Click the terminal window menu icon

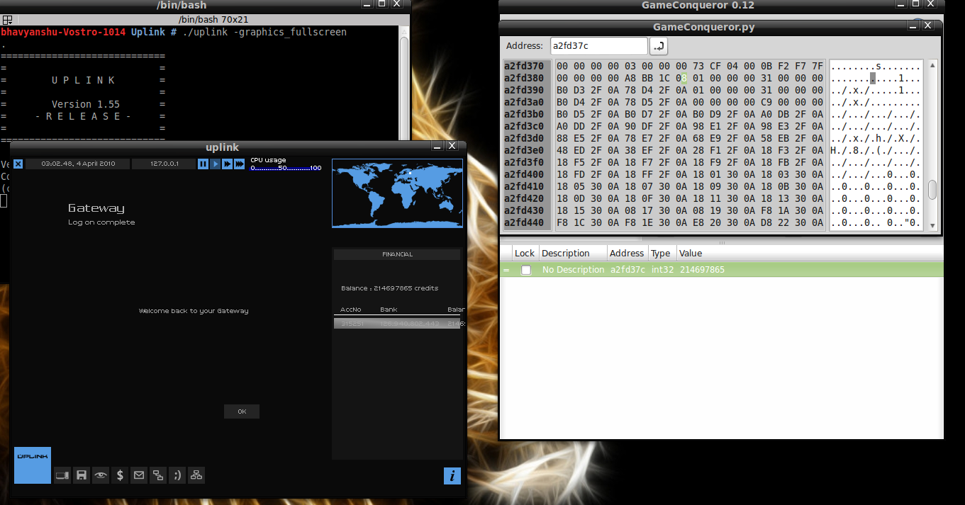click(6, 20)
